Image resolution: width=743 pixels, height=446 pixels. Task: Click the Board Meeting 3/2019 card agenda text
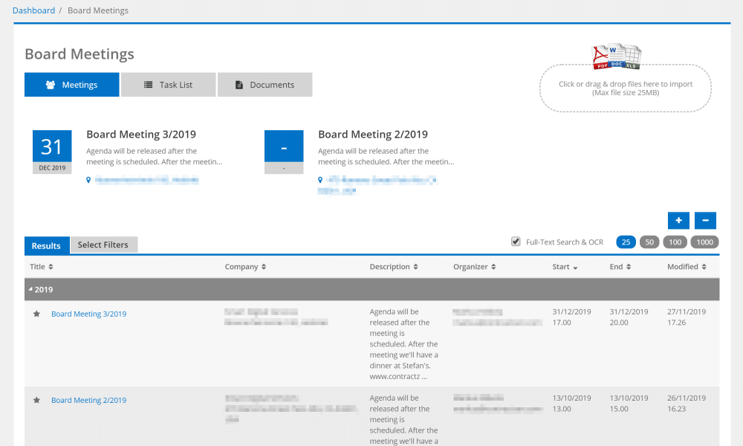[x=154, y=156]
